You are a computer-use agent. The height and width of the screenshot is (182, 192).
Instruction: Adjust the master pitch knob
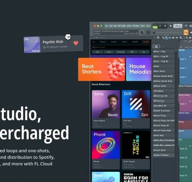pos(148,32)
